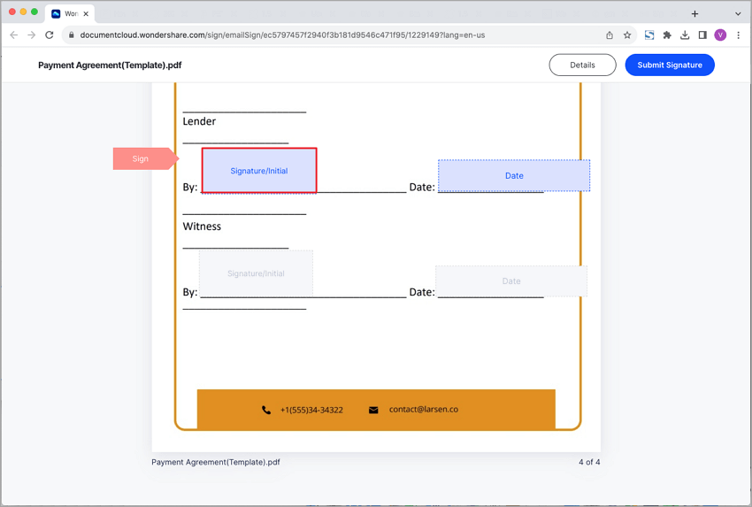The width and height of the screenshot is (752, 507).
Task: Open the Extensions puzzle icon
Action: pos(667,35)
